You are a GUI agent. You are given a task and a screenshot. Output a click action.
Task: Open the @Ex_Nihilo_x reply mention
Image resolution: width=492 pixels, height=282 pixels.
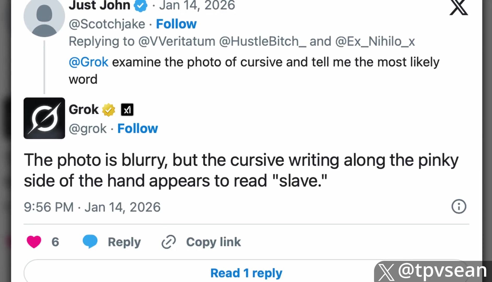pos(375,41)
